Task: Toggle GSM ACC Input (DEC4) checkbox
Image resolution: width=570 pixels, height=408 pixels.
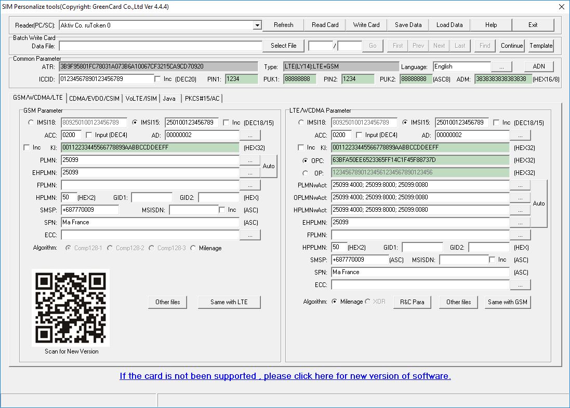Action: [x=89, y=135]
